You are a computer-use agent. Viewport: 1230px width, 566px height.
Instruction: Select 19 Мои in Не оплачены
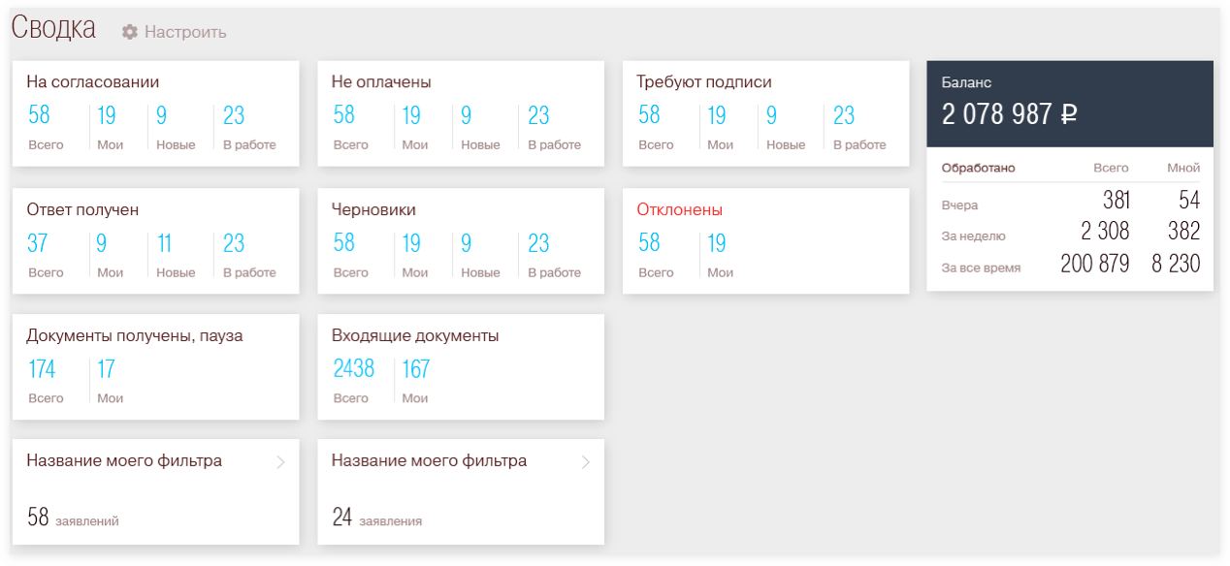pos(415,127)
